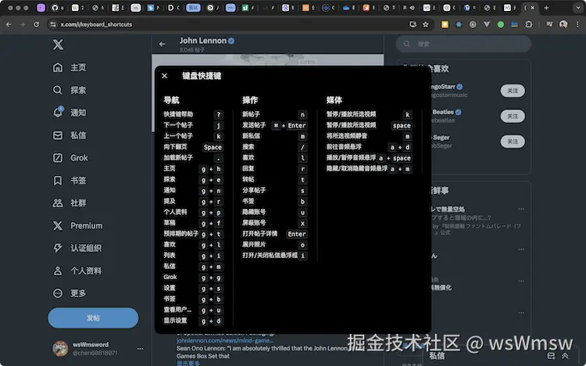Open the 社群 label in sidebar

[x=78, y=203]
